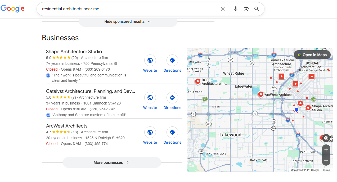The width and height of the screenshot is (337, 182).
Task: Click the magnifying glass search button
Action: tap(257, 9)
